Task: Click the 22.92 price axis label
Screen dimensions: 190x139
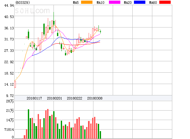Action: [9, 62]
